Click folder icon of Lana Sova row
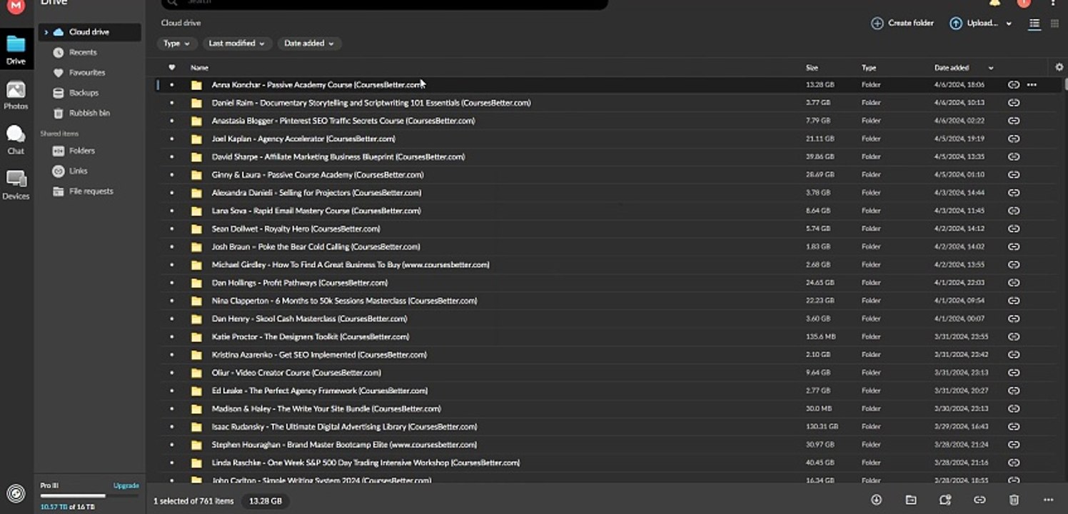 [196, 211]
